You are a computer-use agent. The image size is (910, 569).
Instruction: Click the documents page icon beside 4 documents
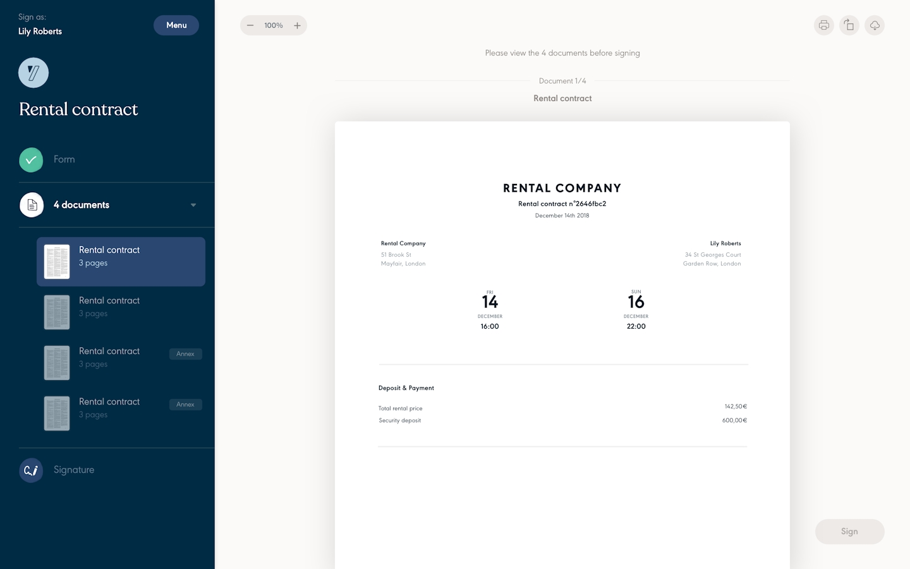[x=32, y=204]
